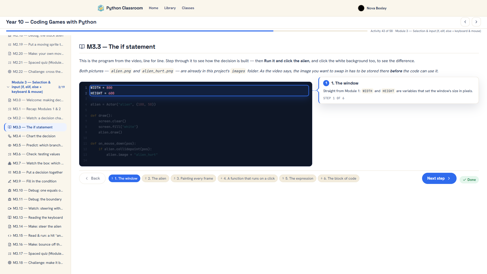Image resolution: width=487 pixels, height=274 pixels.
Task: Click the 'STEP 1 OF 6' label
Action: (x=334, y=98)
